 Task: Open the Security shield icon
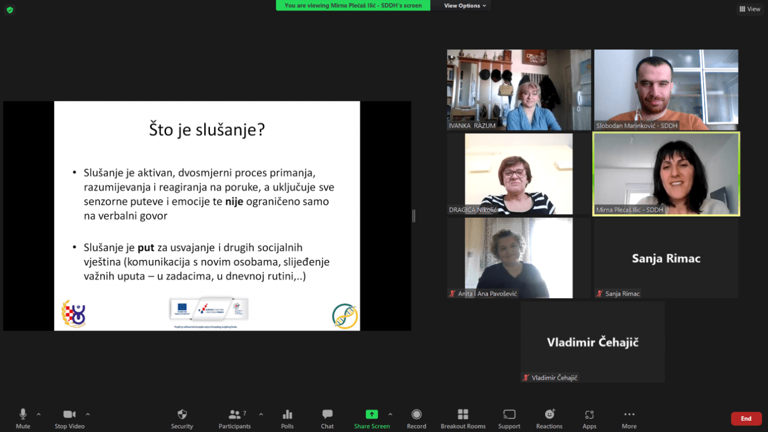click(182, 415)
